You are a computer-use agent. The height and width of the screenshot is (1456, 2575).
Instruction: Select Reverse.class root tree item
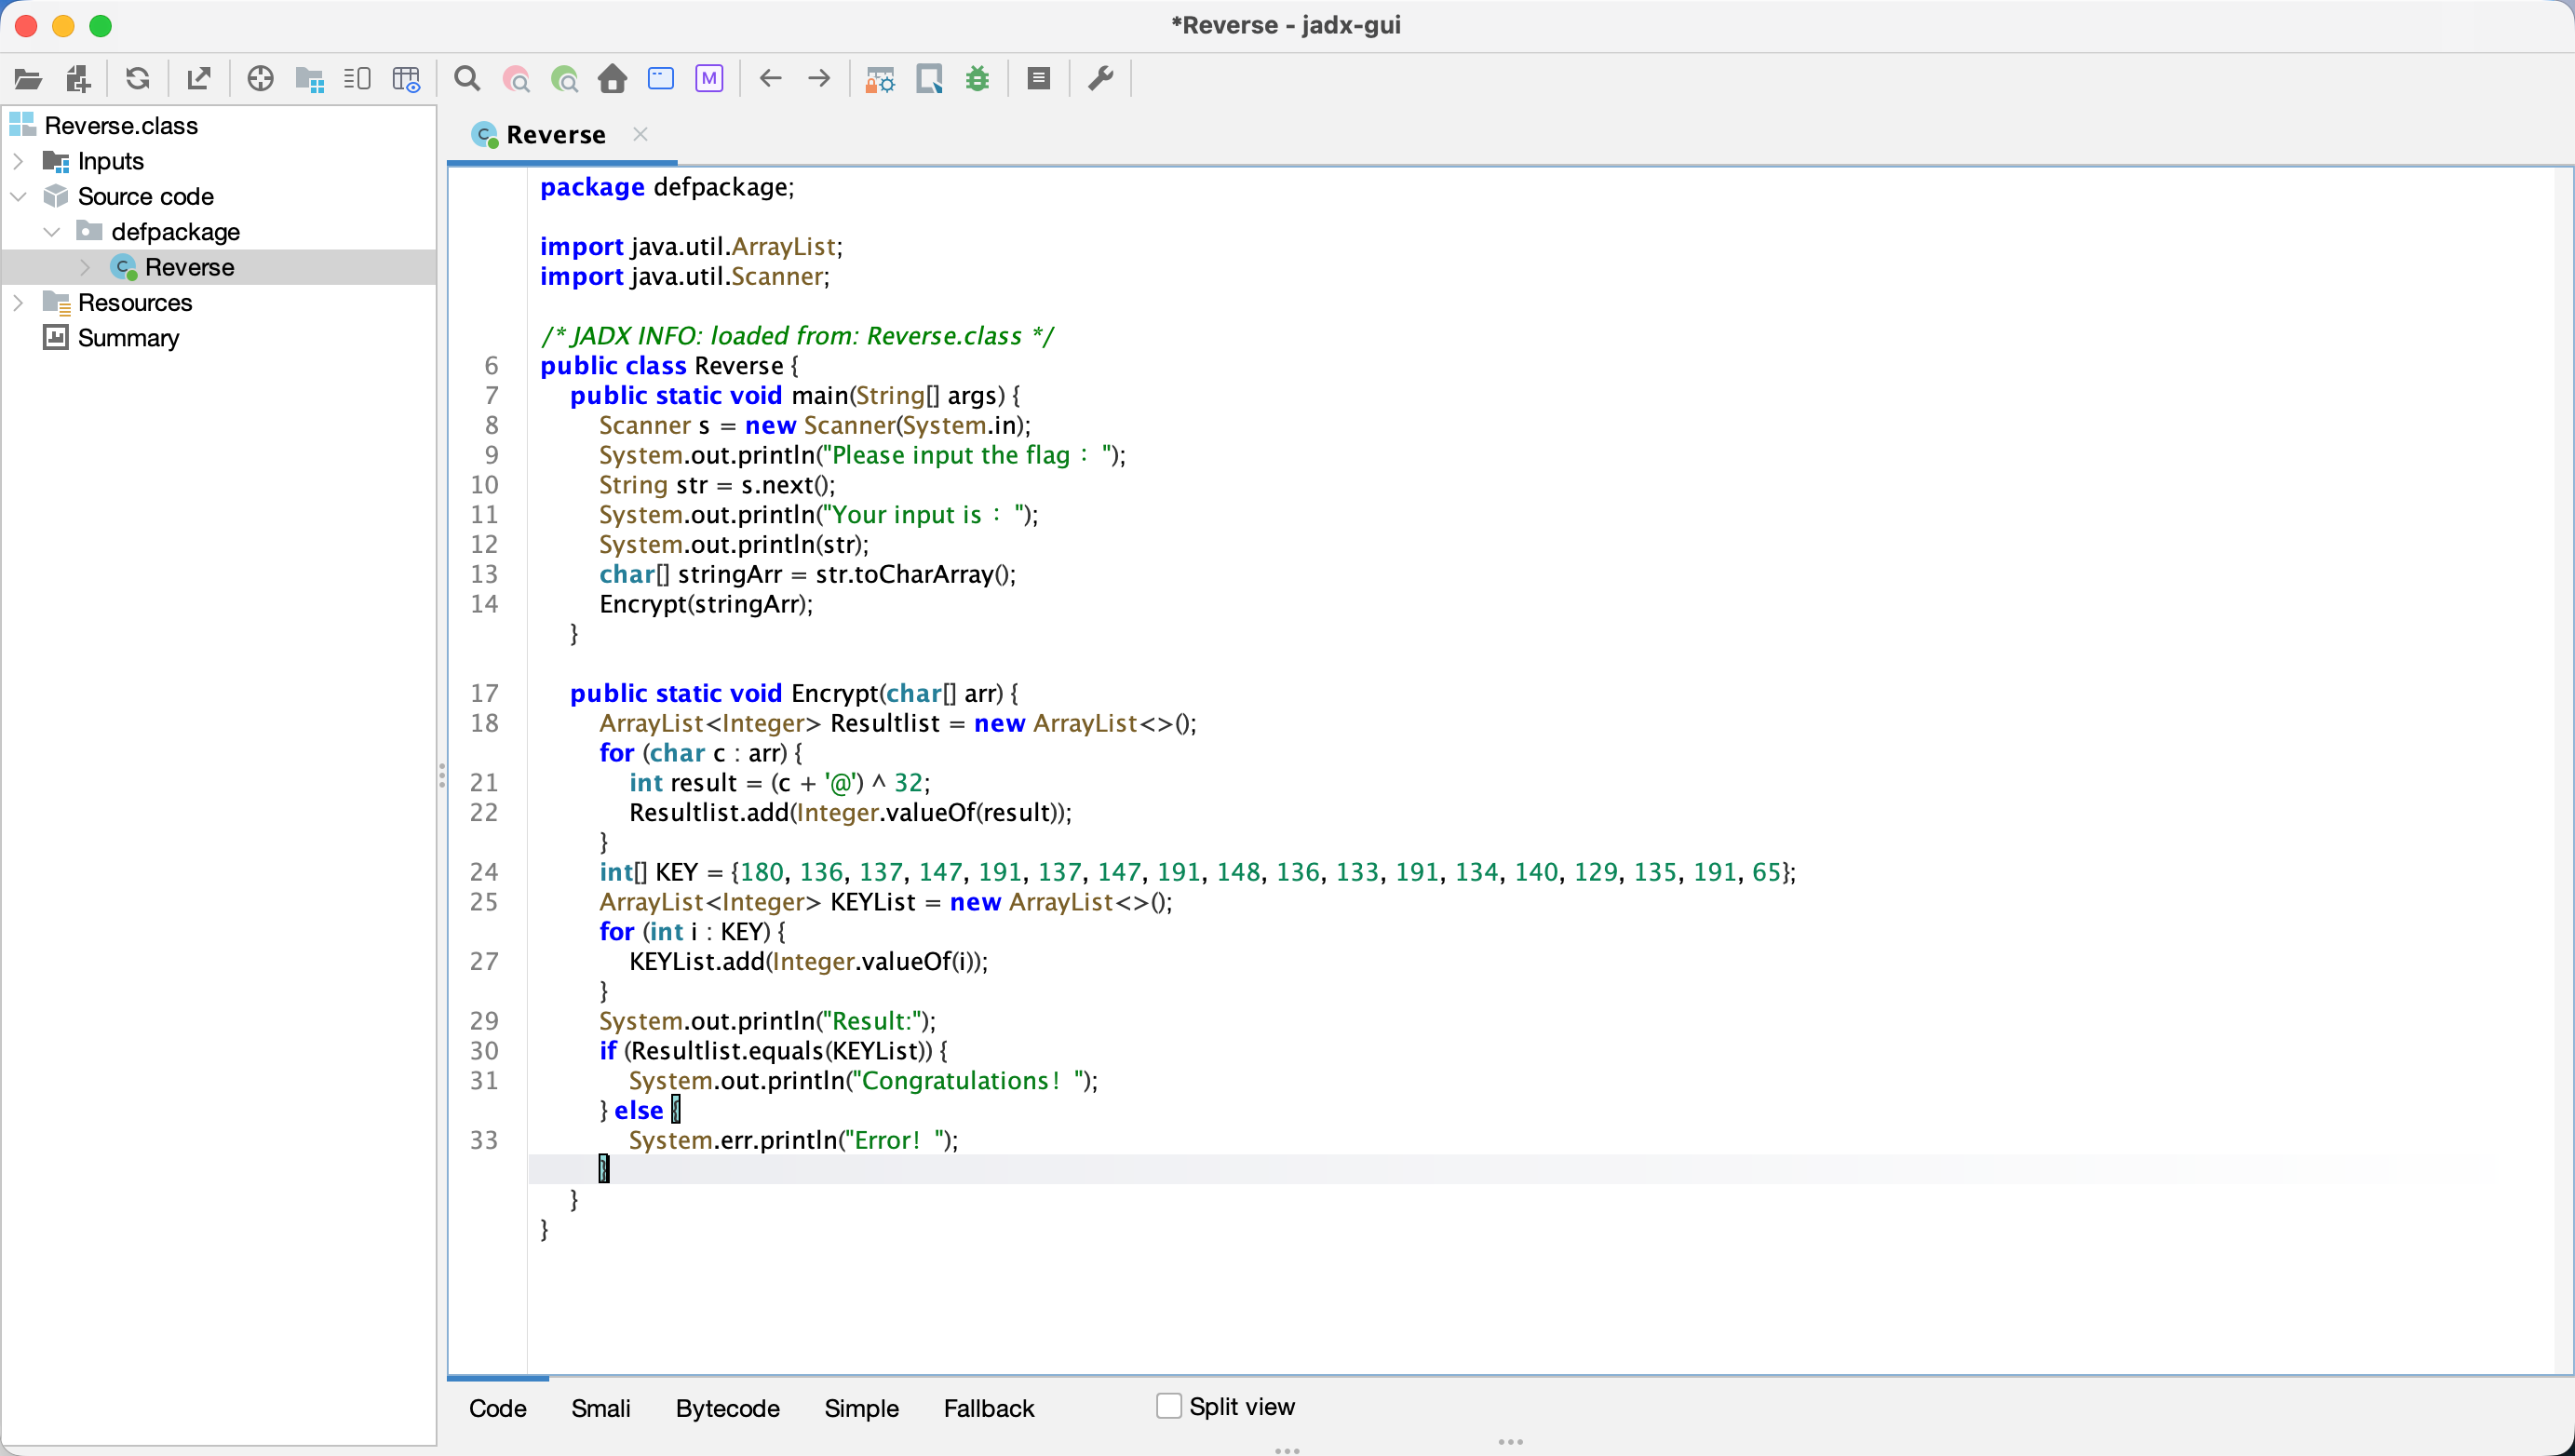click(x=121, y=126)
